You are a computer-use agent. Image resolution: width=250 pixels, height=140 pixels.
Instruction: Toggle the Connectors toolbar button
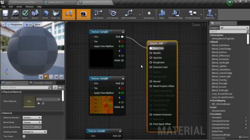[69, 14]
